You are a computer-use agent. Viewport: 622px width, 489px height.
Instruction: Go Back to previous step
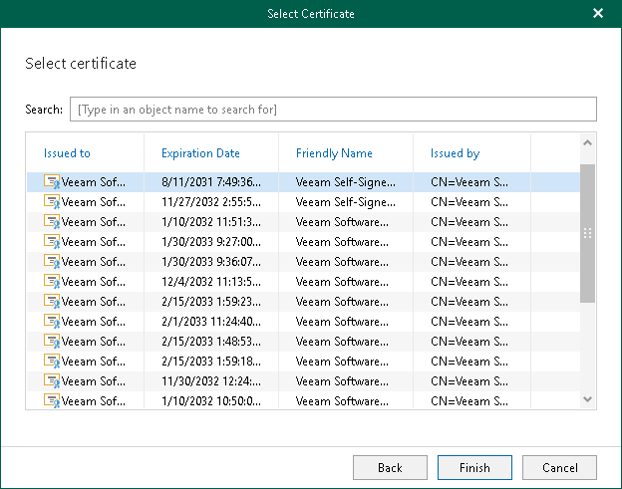[x=390, y=467]
